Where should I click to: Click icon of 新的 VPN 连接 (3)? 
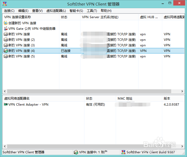(6, 45)
